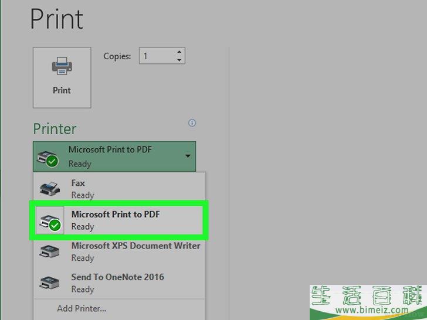The width and height of the screenshot is (427, 320).
Task: Click the Copies: label
Action: (117, 56)
